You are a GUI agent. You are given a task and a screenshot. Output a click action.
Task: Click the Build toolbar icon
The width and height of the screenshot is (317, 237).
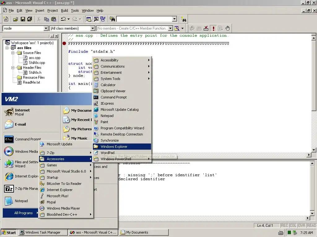[199, 28]
